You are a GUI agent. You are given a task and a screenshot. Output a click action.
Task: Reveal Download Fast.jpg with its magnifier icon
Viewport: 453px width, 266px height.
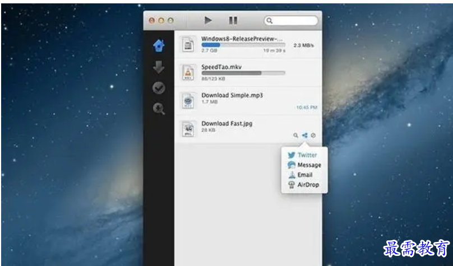[x=295, y=136]
